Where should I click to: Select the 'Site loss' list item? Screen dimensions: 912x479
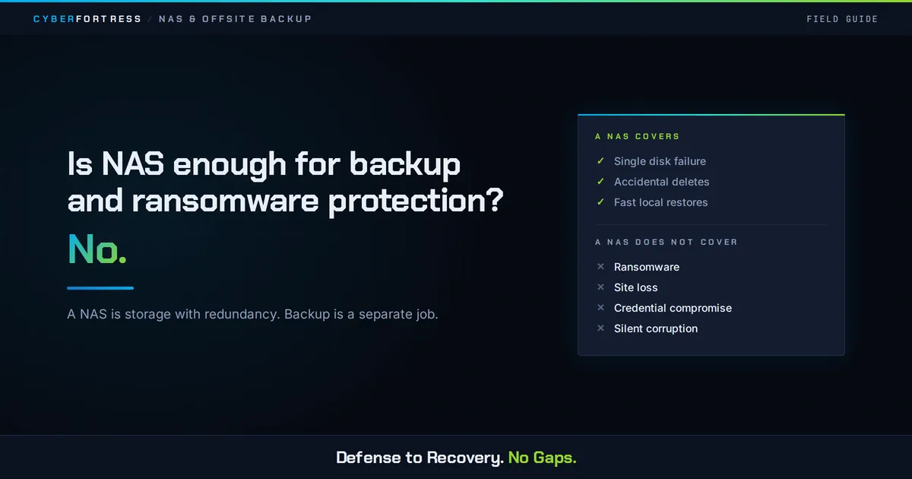[636, 287]
